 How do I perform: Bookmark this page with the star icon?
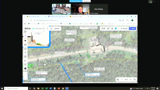coord(123,20)
